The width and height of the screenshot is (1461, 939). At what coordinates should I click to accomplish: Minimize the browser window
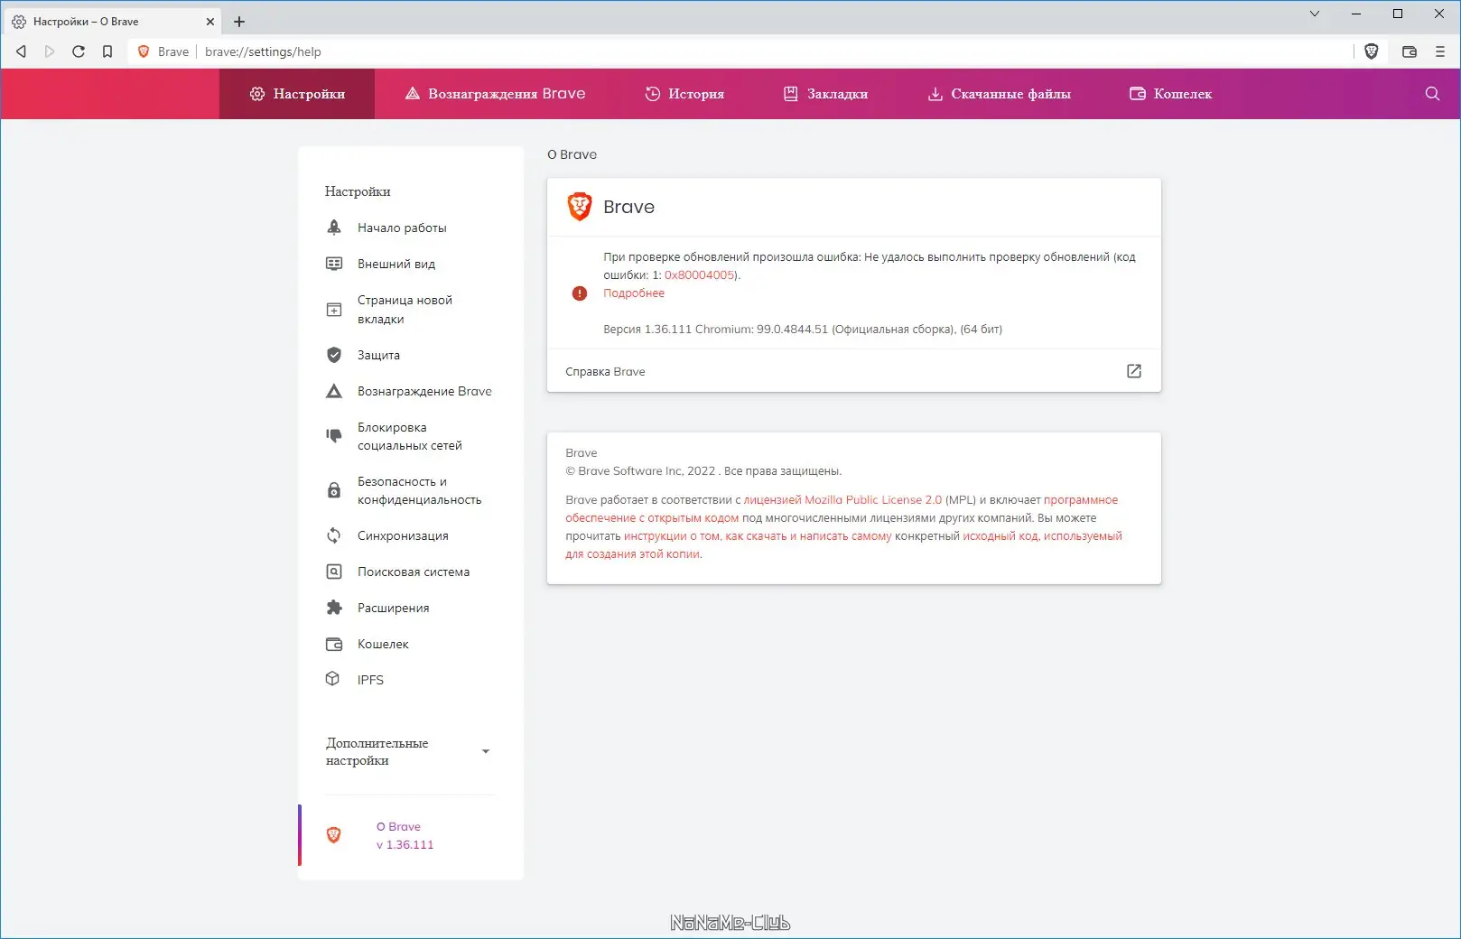point(1356,14)
